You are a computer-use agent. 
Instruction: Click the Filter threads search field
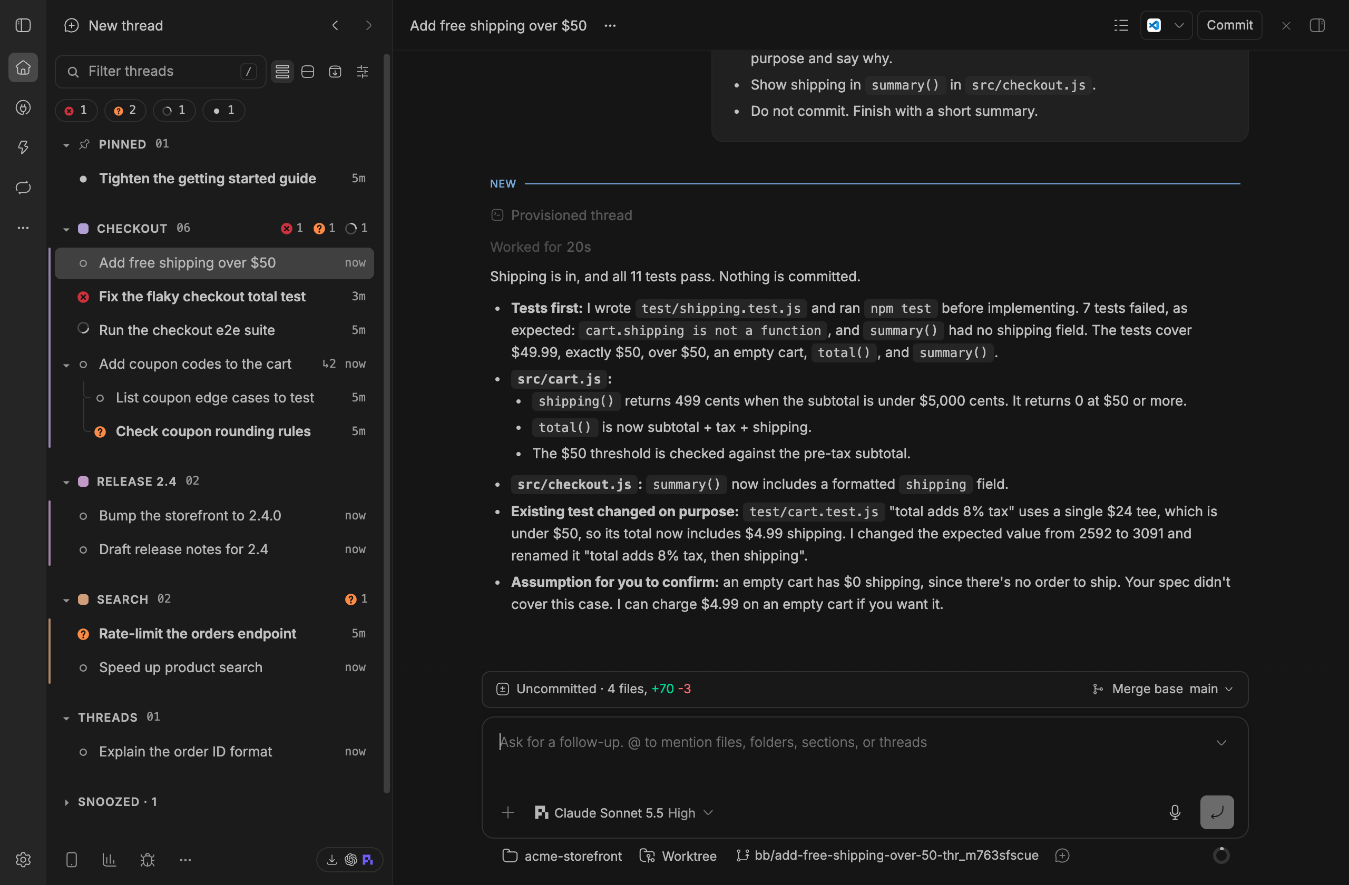click(x=160, y=72)
